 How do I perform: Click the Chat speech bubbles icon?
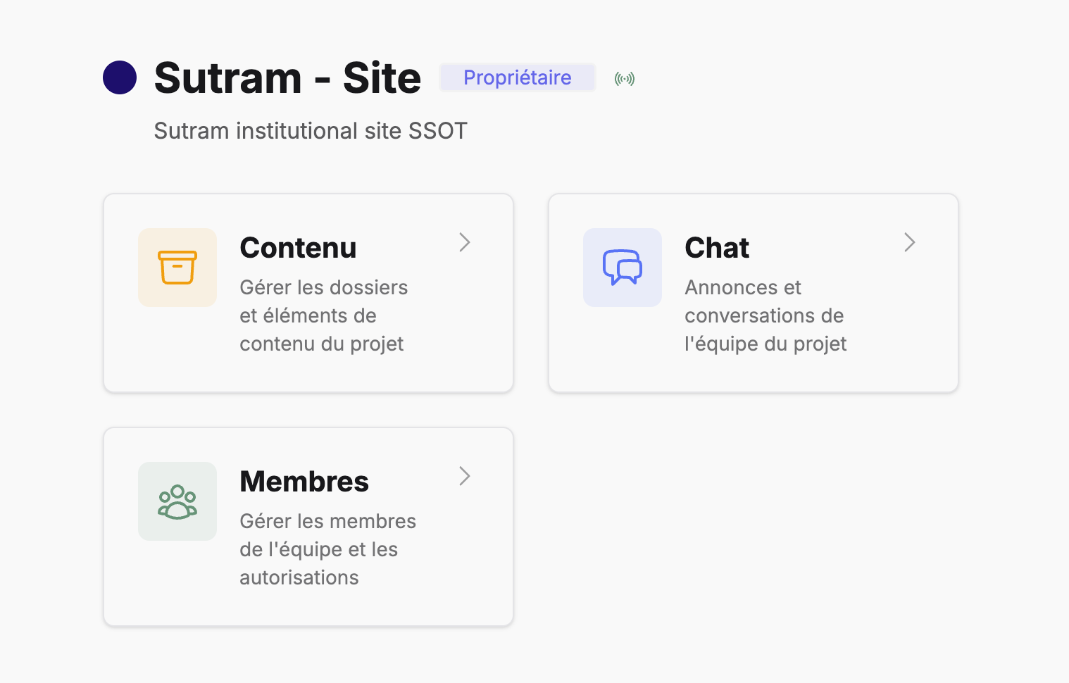point(623,268)
